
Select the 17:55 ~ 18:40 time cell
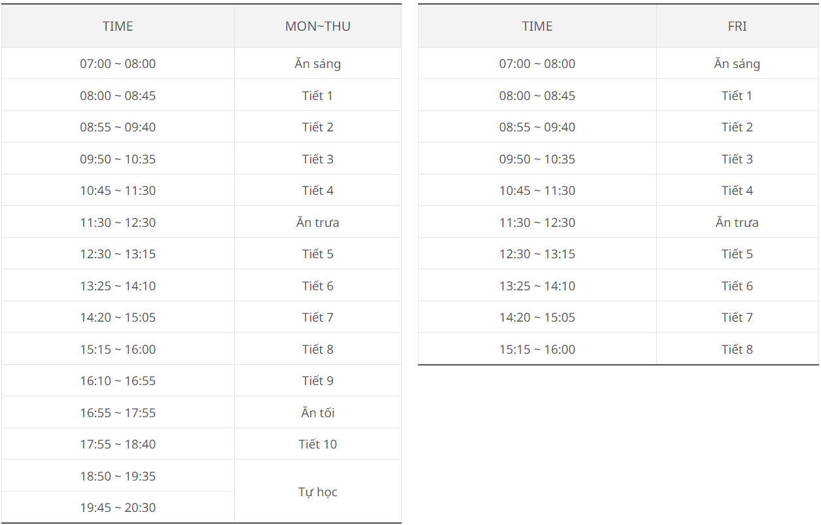tap(118, 444)
